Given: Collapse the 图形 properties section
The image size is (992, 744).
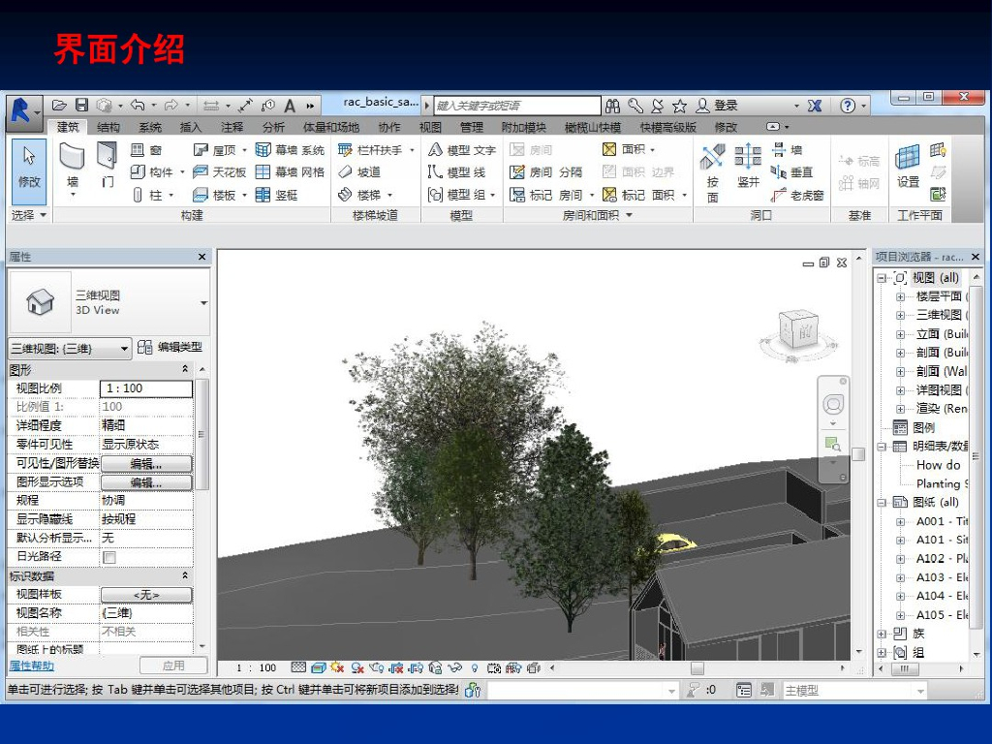Looking at the screenshot, I should click(x=185, y=370).
